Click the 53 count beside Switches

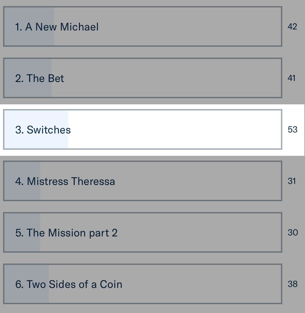coord(292,130)
